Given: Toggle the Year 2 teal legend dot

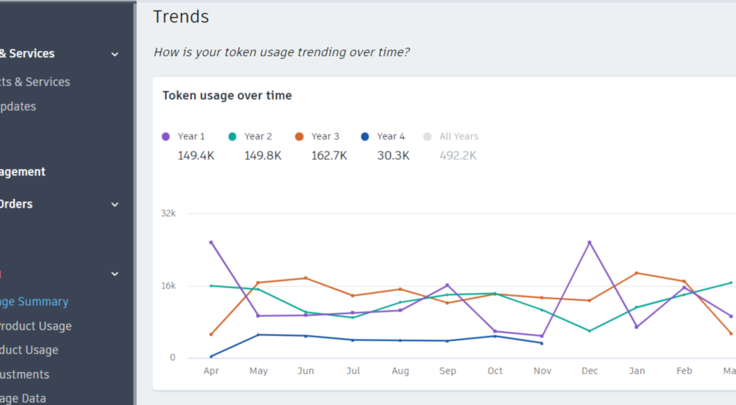Looking at the screenshot, I should pos(232,136).
